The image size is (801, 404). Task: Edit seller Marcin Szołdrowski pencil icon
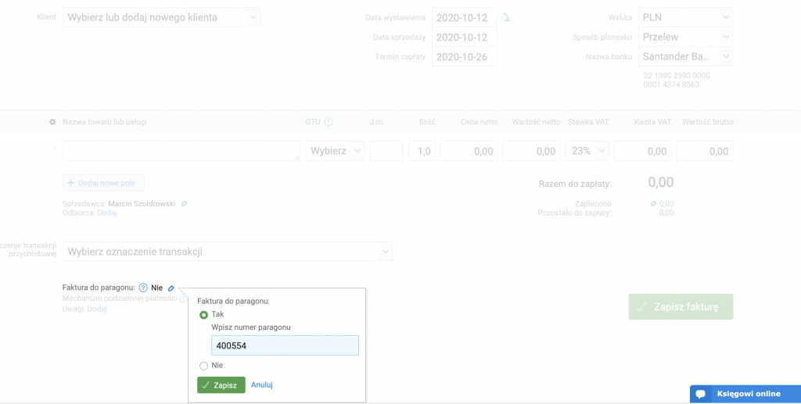[184, 203]
